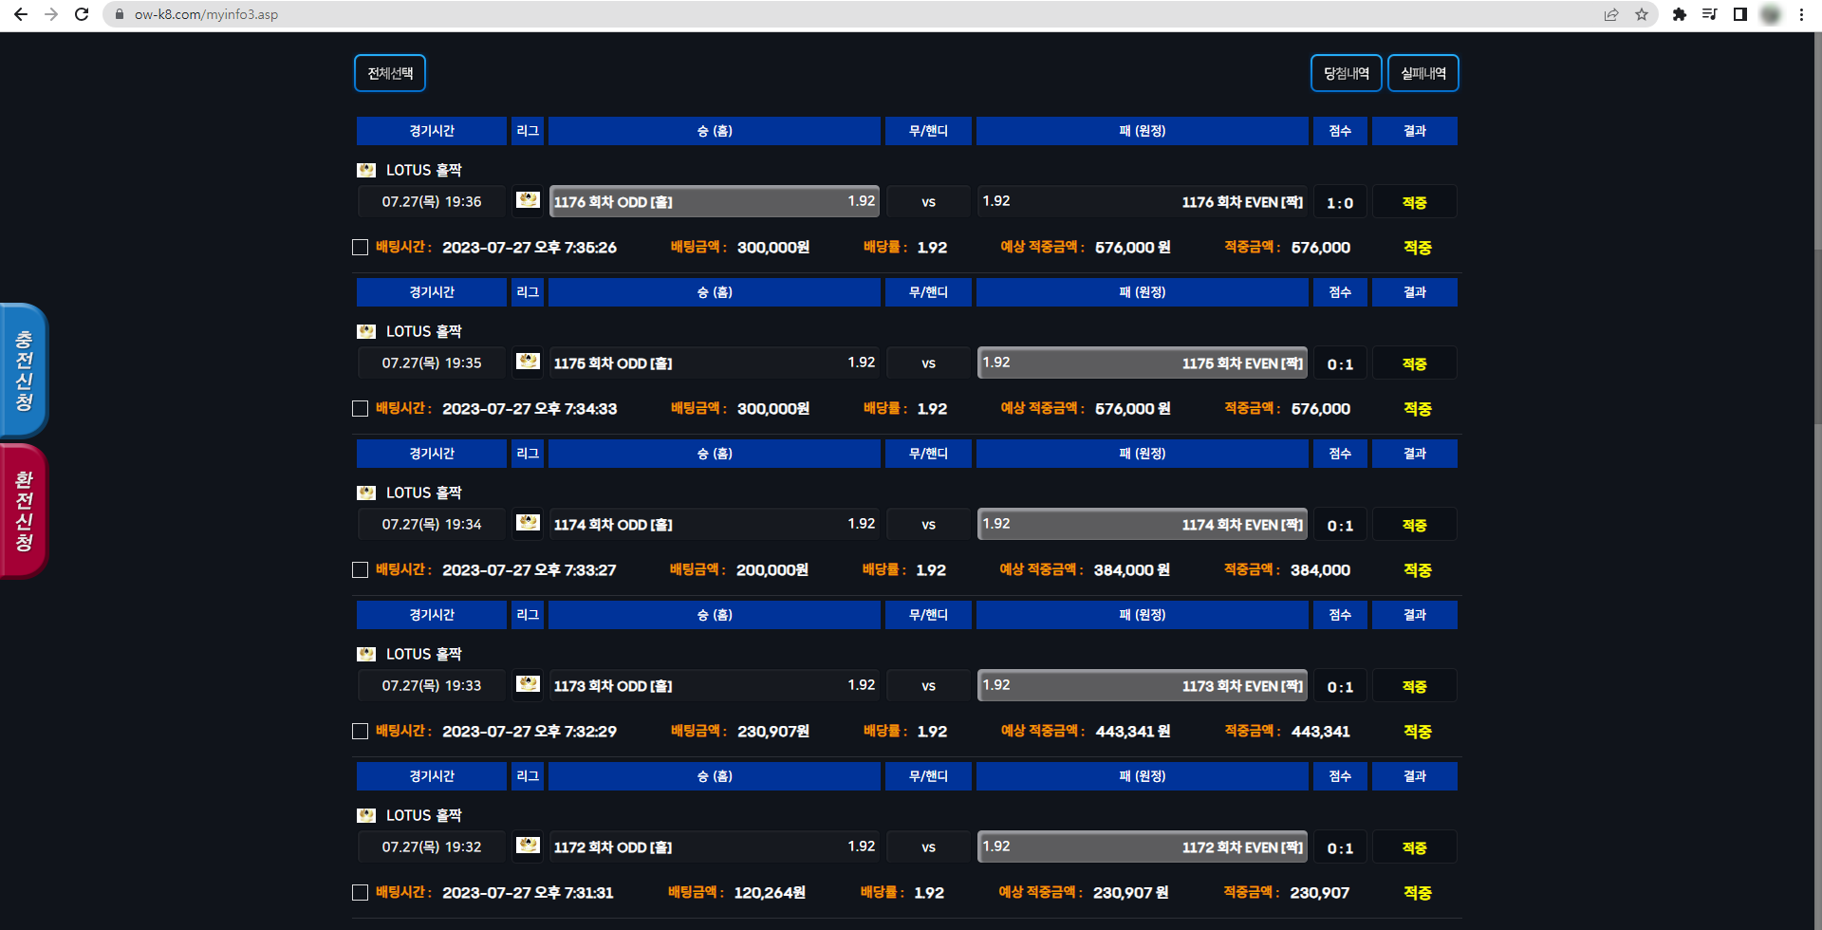The height and width of the screenshot is (930, 1822).
Task: Select the 1174 회차 EVEN [짝] cell
Action: pyautogui.click(x=1143, y=524)
